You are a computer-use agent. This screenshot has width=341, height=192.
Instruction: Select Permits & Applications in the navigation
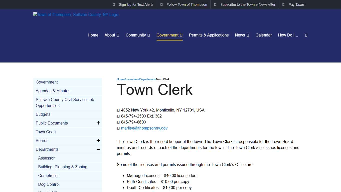click(x=209, y=35)
